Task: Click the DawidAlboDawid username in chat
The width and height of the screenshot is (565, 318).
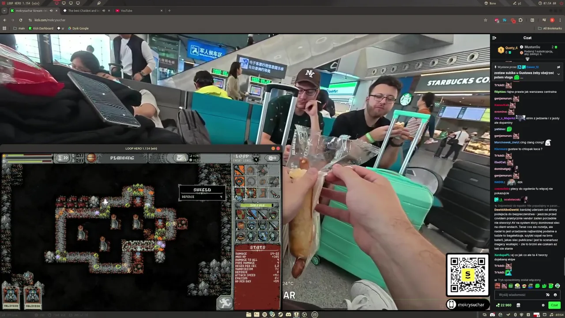Action: [507, 209]
